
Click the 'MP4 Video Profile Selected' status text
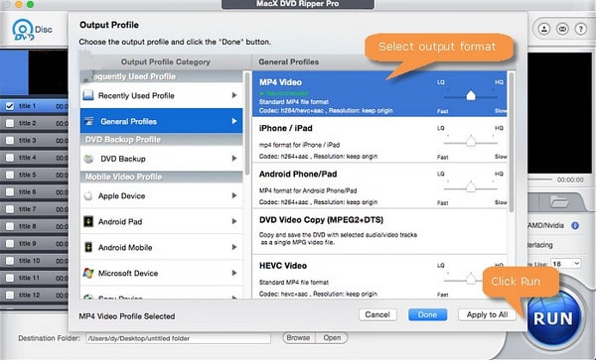click(x=127, y=316)
